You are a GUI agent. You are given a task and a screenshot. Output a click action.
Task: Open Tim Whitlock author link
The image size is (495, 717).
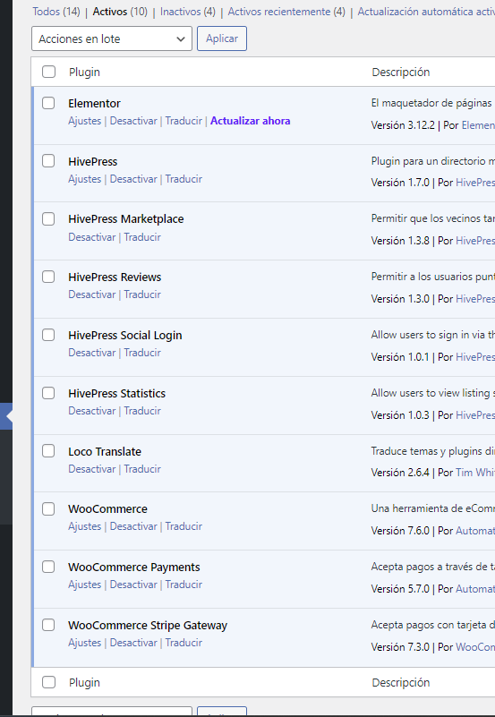pyautogui.click(x=475, y=473)
